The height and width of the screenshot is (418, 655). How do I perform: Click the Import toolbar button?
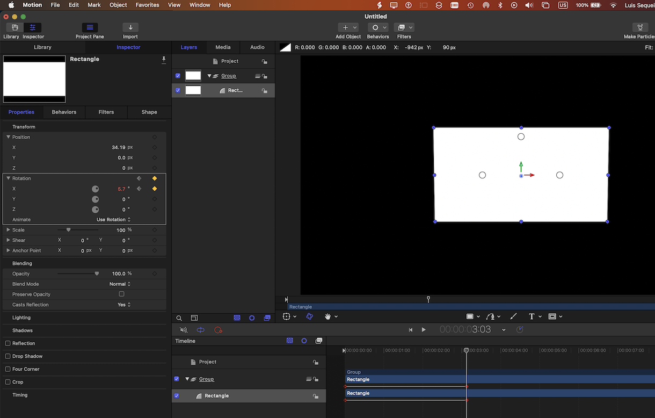[x=130, y=27]
